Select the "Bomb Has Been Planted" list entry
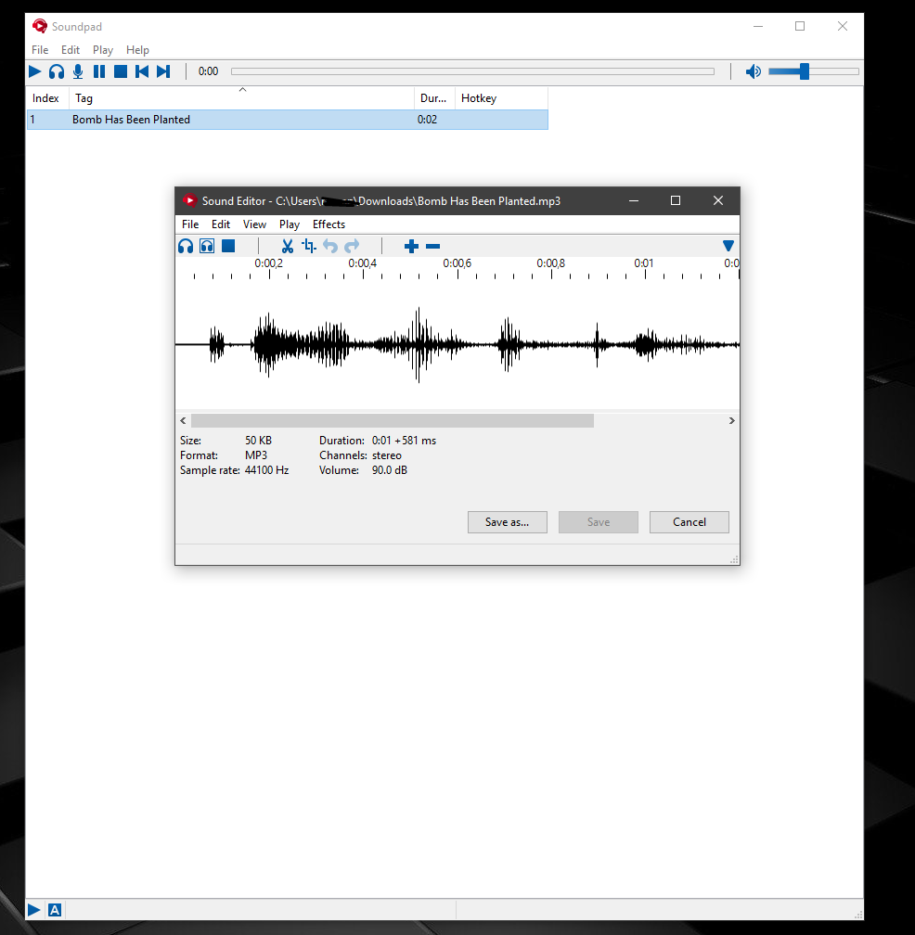Screen dimensions: 915x935 pos(132,120)
